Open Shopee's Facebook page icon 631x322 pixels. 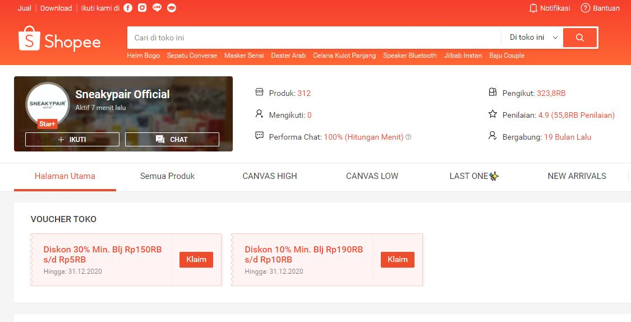128,8
